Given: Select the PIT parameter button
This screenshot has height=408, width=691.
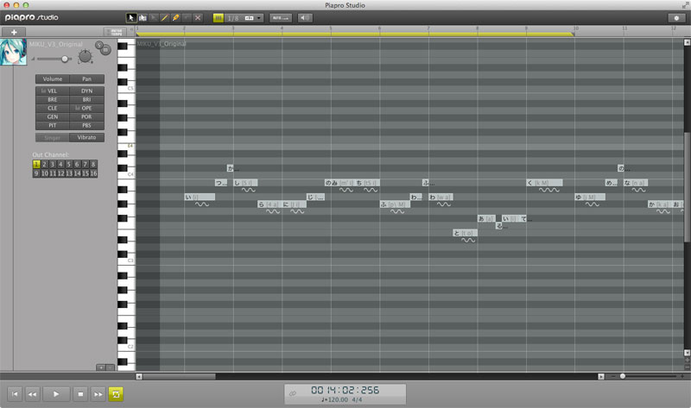Looking at the screenshot, I should click(x=53, y=125).
